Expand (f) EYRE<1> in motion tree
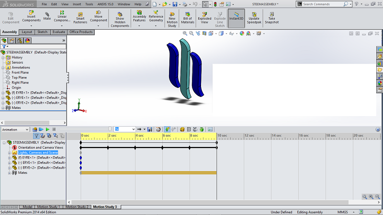The image size is (383, 215). 9,158
